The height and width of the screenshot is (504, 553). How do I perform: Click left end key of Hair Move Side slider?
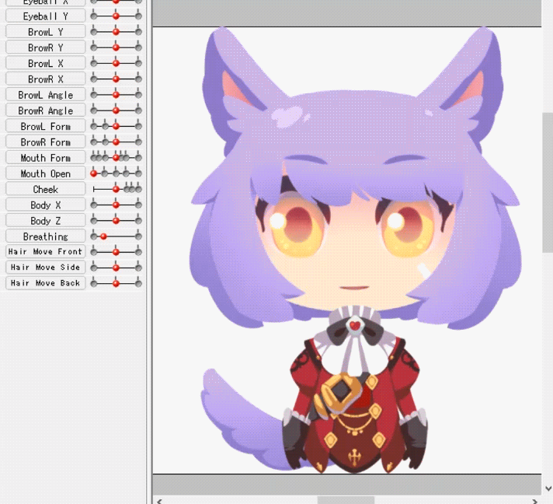[94, 268]
